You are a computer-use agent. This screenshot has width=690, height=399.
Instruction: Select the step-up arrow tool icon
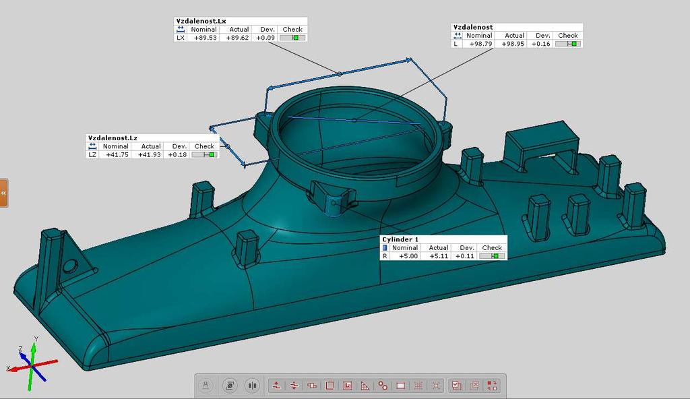click(277, 386)
